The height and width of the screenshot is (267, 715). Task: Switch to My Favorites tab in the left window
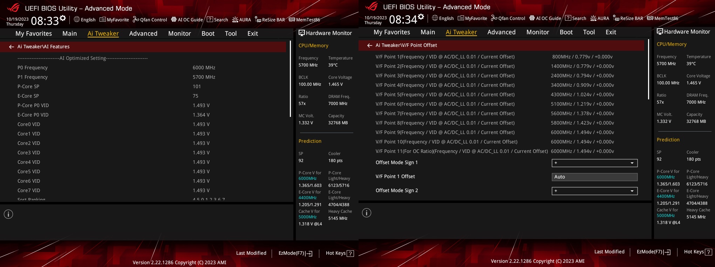point(34,34)
